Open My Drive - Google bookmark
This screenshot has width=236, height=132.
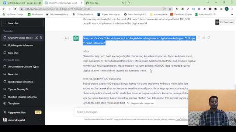tap(14, 14)
